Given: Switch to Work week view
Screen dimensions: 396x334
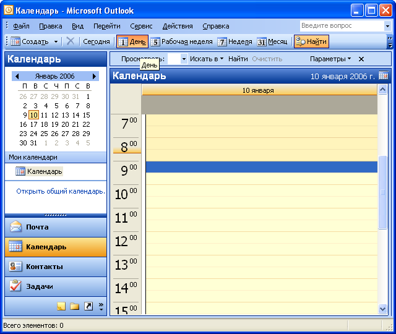Looking at the screenshot, I should coord(181,41).
